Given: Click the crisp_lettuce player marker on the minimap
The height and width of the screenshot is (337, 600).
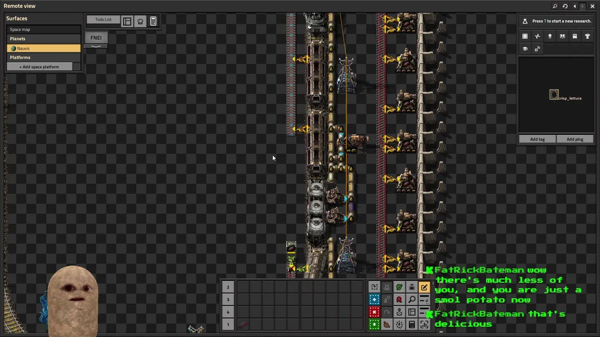Looking at the screenshot, I should point(554,95).
